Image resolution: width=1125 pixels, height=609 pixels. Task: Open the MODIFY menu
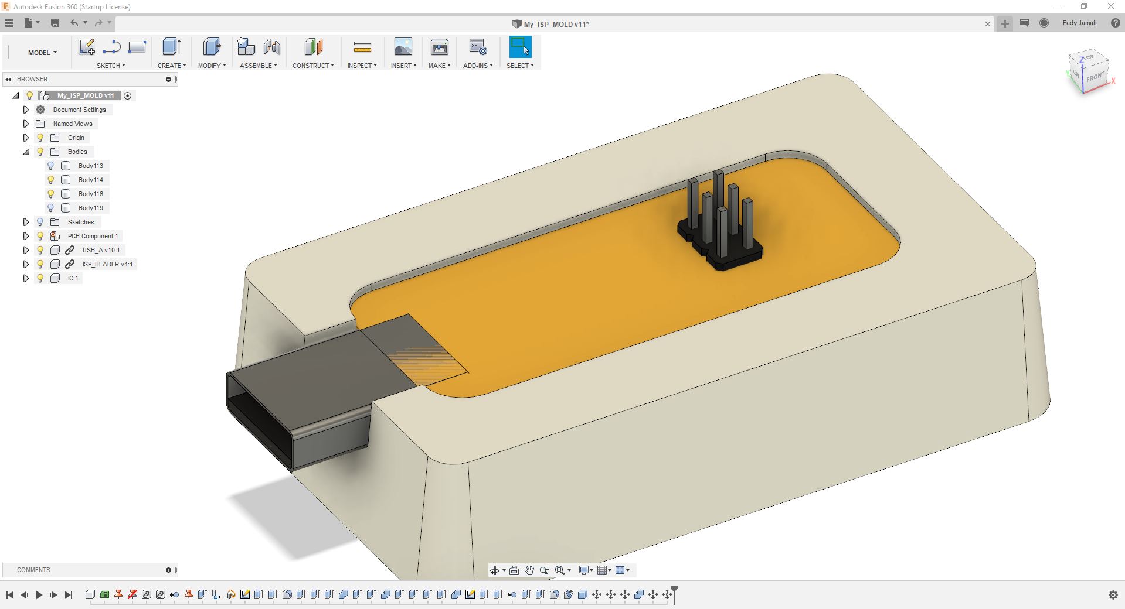(x=212, y=66)
